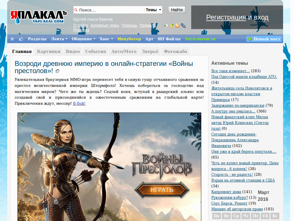Open topic Чуть не купил новый принтер
Viewport: 294px width, 221px height.
245,166
